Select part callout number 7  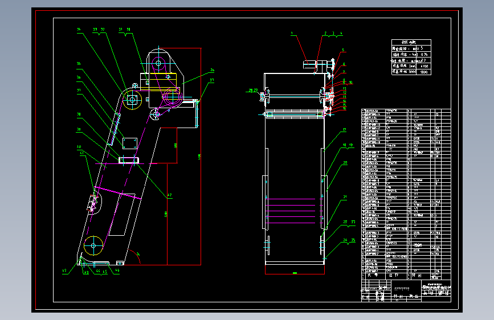pos(344,72)
